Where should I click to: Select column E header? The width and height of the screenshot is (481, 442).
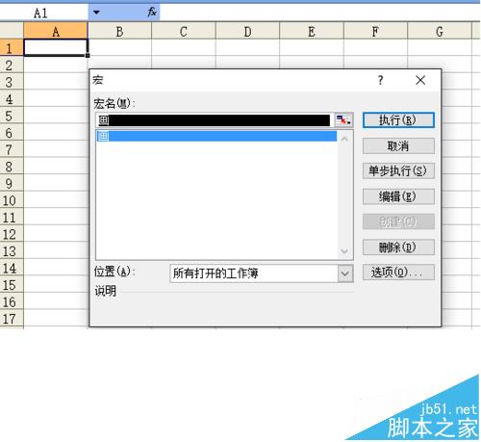pos(312,32)
